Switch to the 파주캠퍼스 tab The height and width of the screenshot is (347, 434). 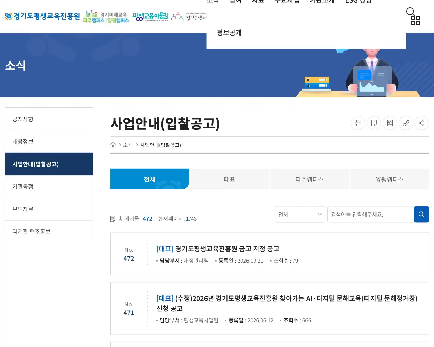point(310,179)
